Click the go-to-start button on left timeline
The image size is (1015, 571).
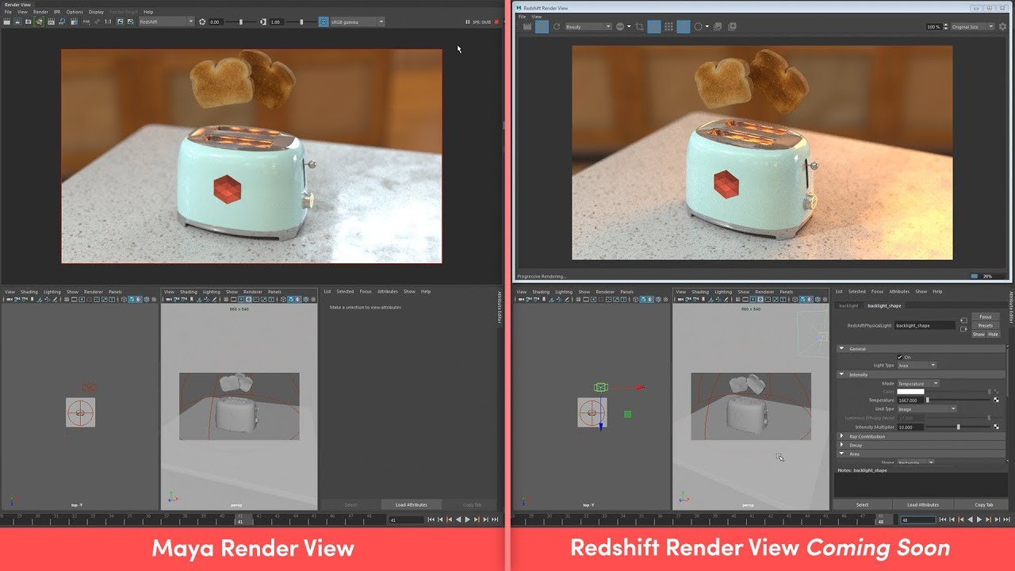pyautogui.click(x=431, y=519)
